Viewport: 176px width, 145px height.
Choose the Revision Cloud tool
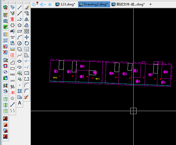20,49
